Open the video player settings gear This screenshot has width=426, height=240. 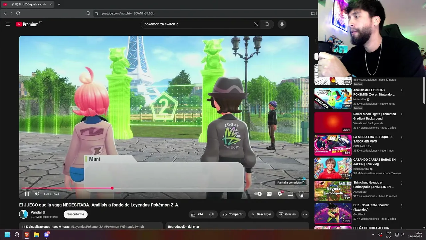[280, 194]
